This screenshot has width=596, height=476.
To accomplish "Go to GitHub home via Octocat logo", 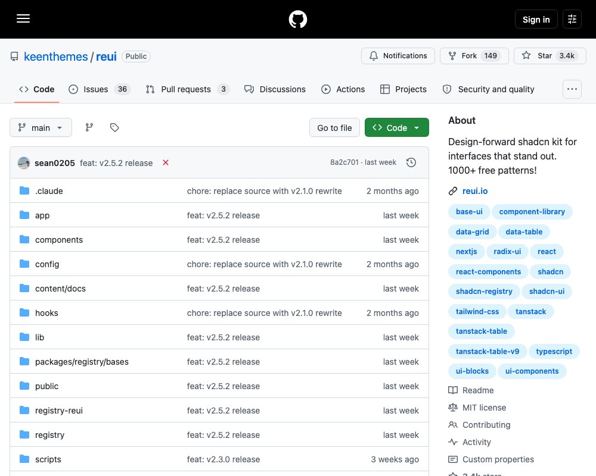I will 297,19.
